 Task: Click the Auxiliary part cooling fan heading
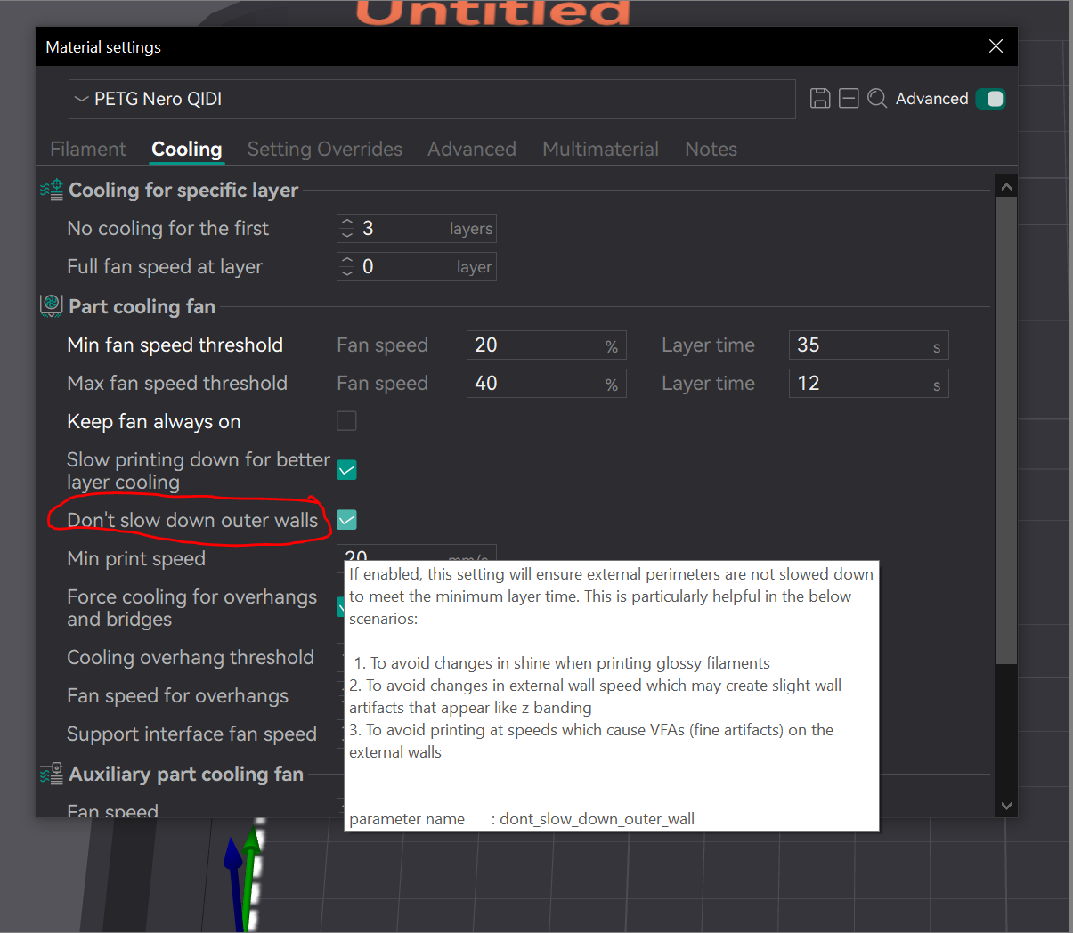click(186, 774)
